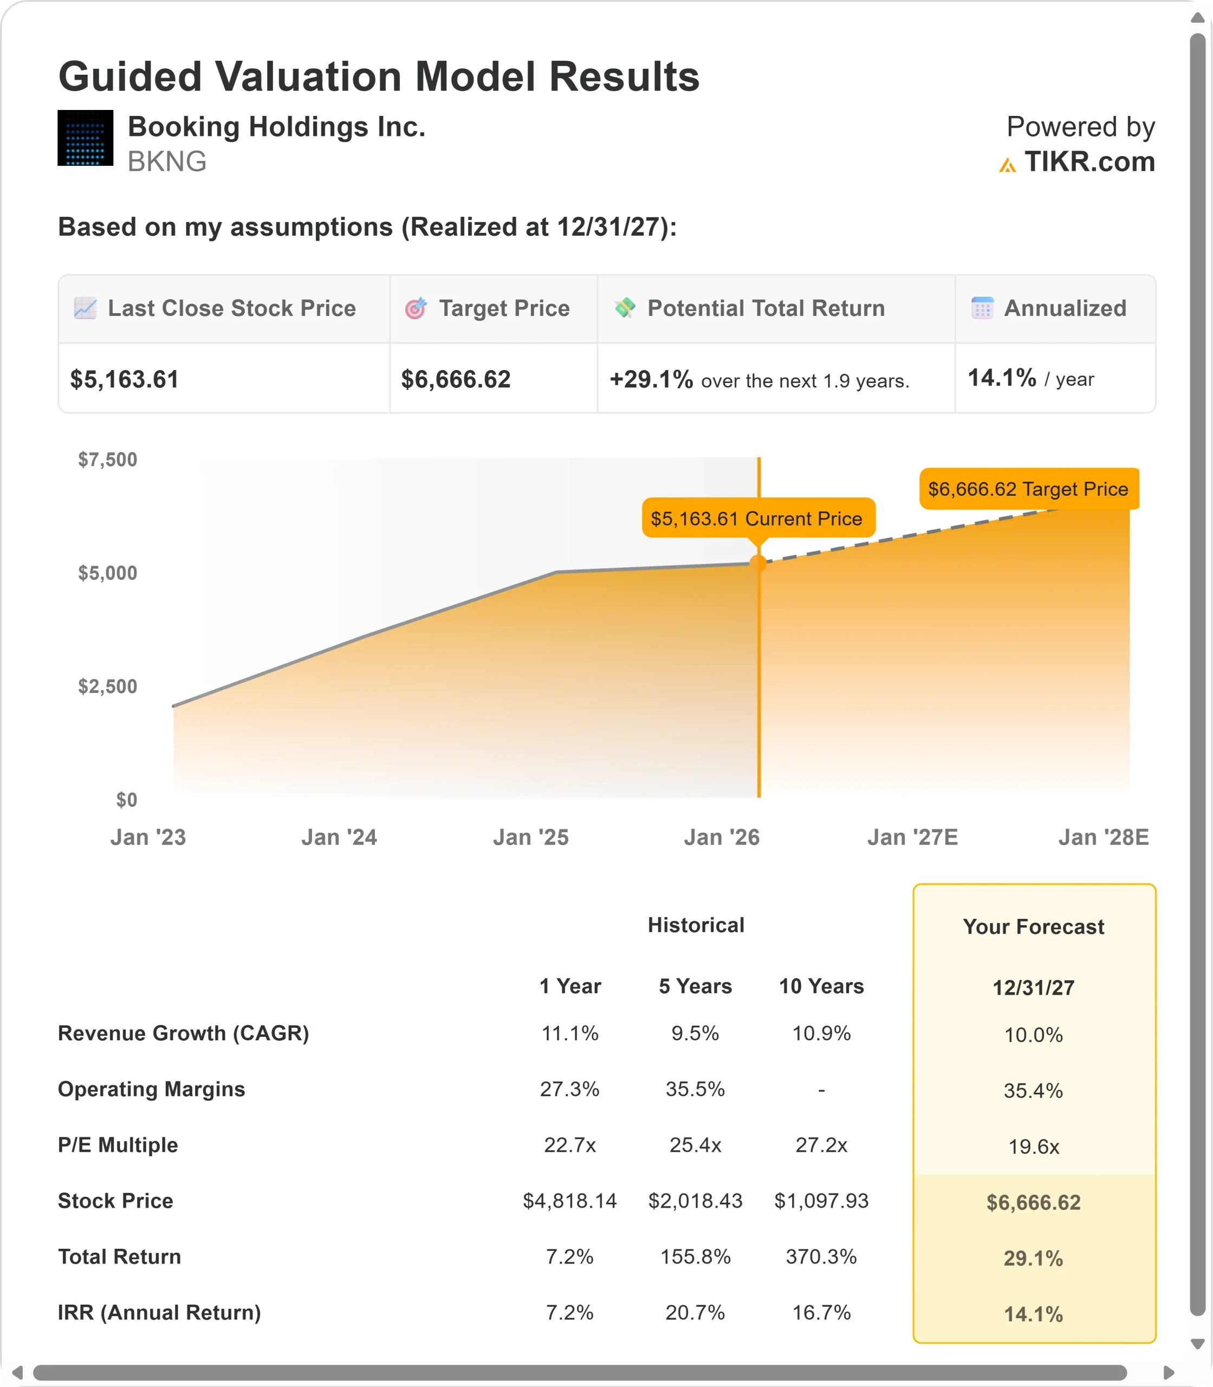Click the Your Forecast column header
The height and width of the screenshot is (1387, 1213).
point(1033,926)
